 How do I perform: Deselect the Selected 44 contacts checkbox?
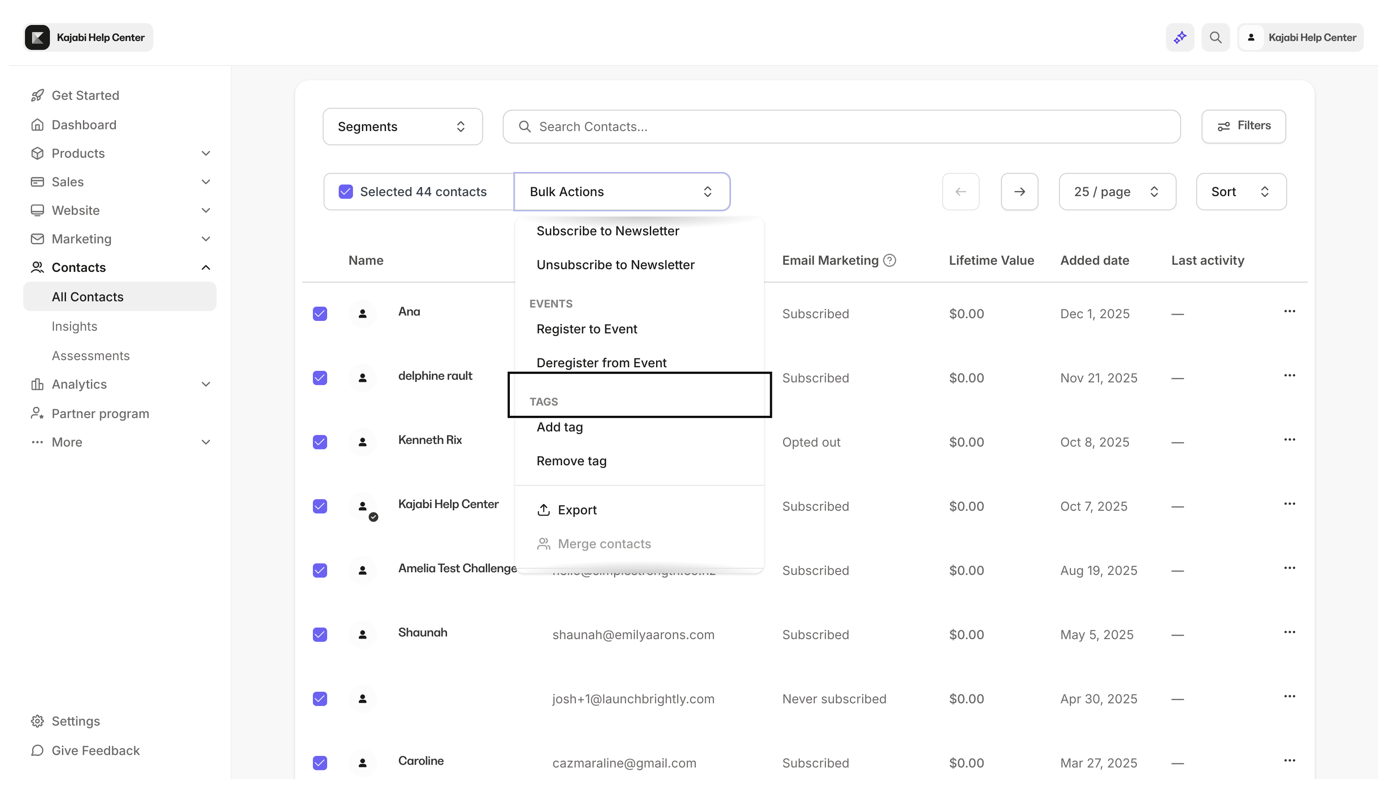346,191
